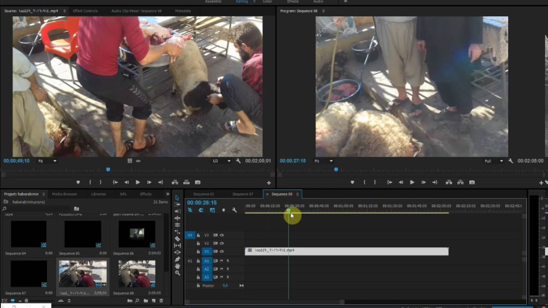The height and width of the screenshot is (308, 548).
Task: Click Drag Video Only filmstrip icon
Action: (130, 161)
